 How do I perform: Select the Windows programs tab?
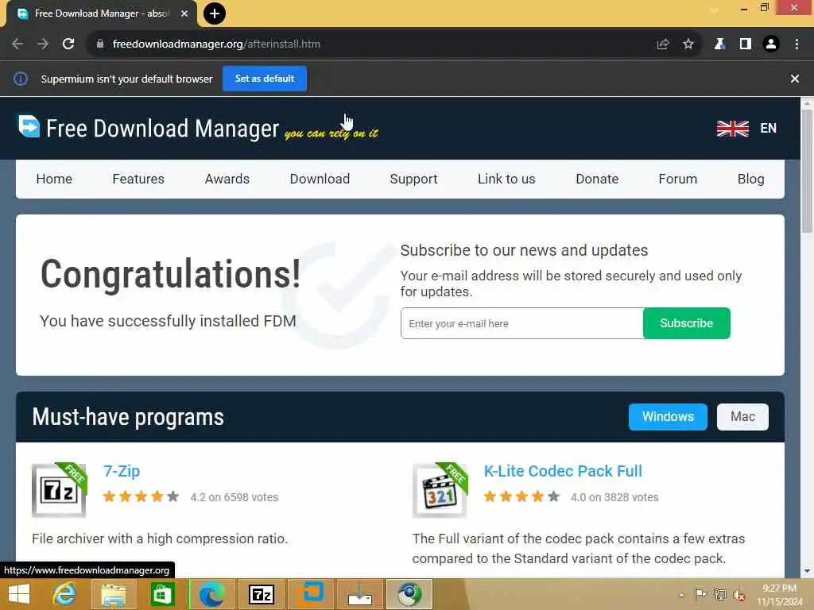(x=668, y=416)
